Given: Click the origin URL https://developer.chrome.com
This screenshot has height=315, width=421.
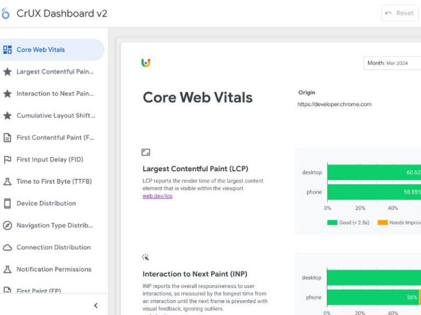Looking at the screenshot, I should point(334,104).
